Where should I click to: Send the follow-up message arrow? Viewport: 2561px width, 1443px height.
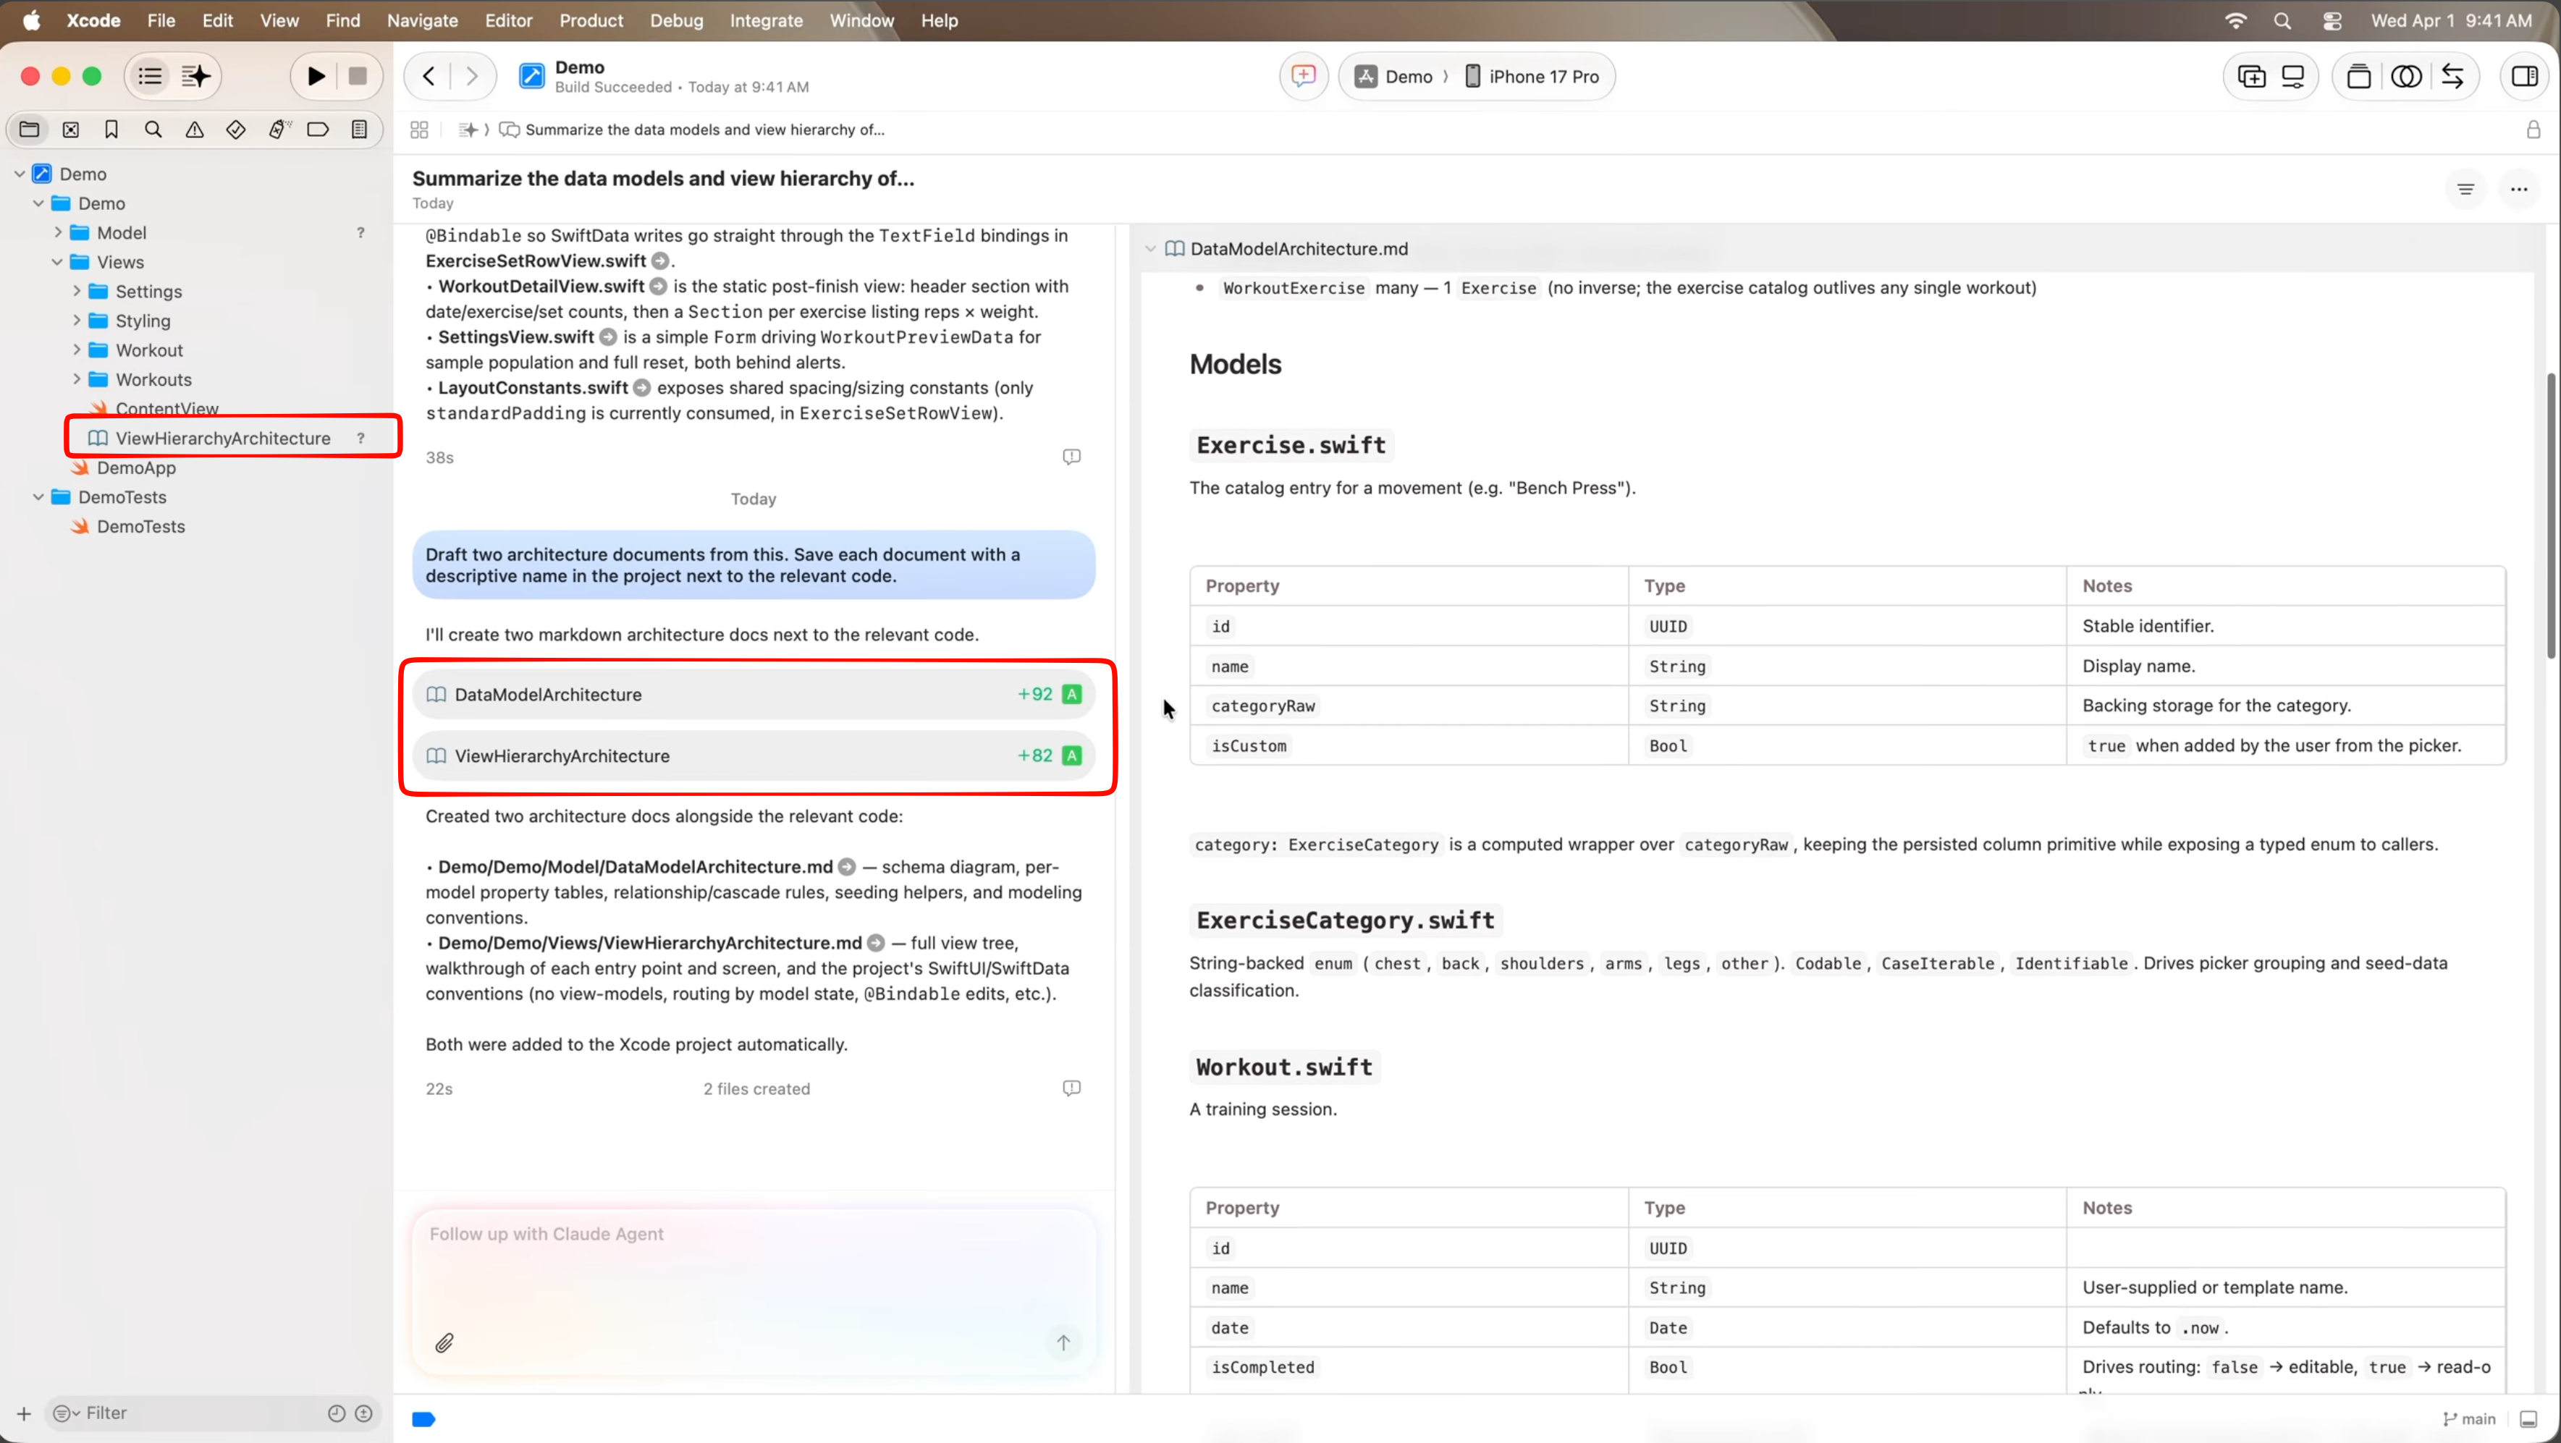pyautogui.click(x=1064, y=1344)
